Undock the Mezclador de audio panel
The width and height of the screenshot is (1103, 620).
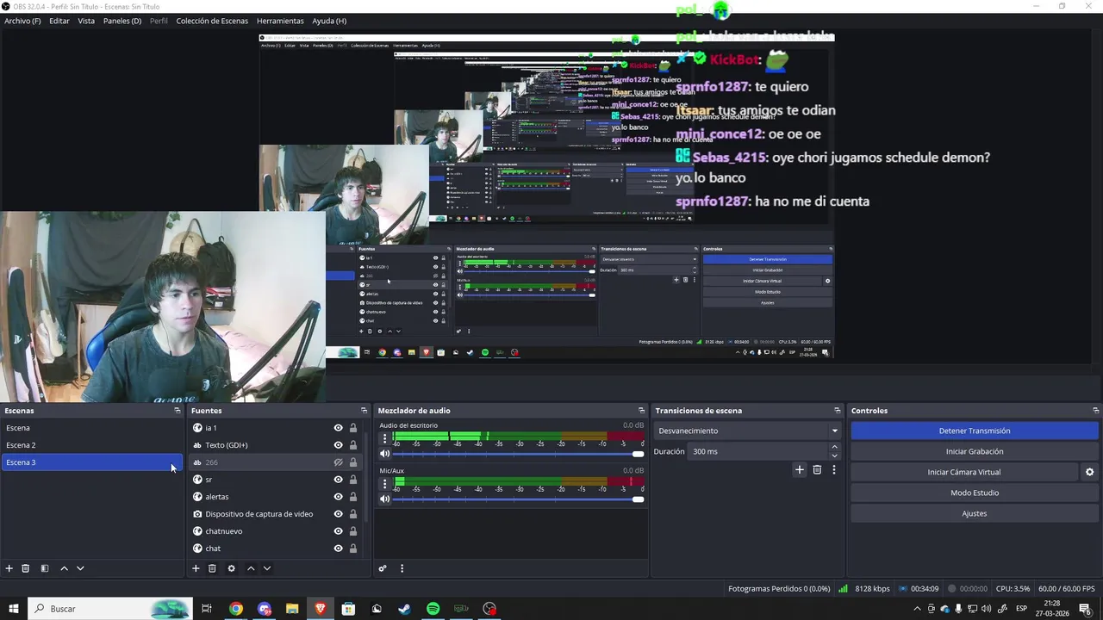point(641,411)
